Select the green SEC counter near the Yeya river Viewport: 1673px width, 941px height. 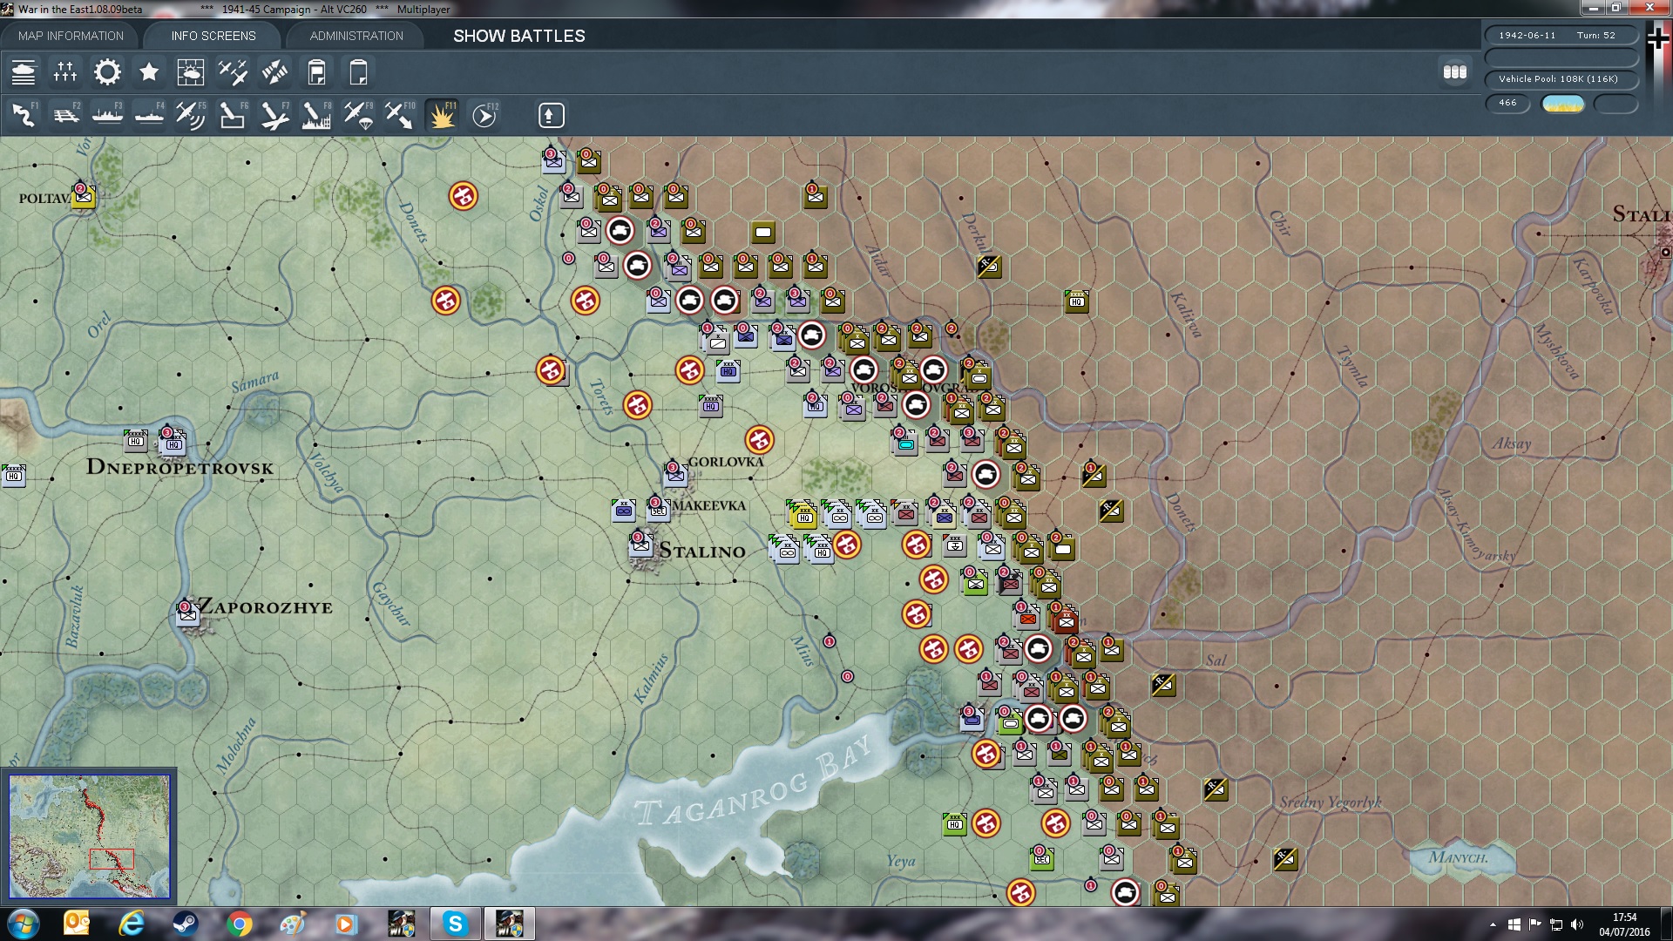(1042, 858)
